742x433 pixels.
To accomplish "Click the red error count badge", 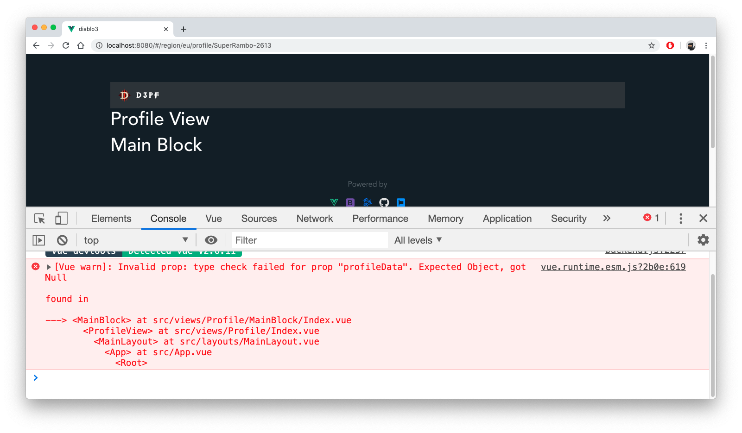I will (x=651, y=218).
